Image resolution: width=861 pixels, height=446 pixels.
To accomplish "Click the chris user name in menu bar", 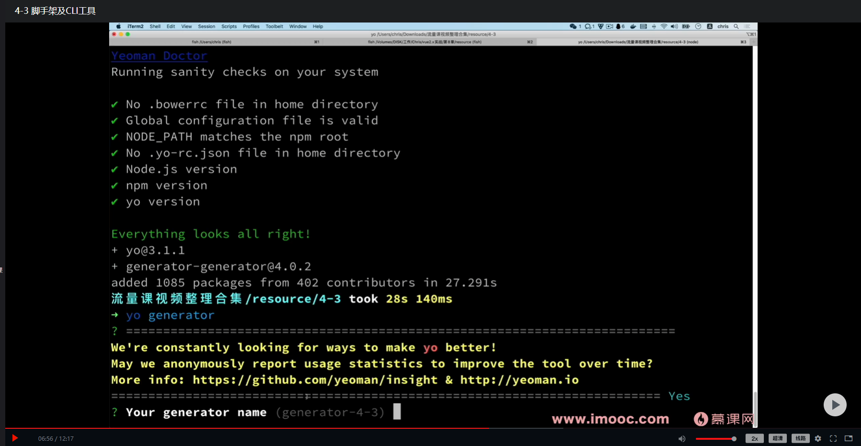I will pos(723,26).
